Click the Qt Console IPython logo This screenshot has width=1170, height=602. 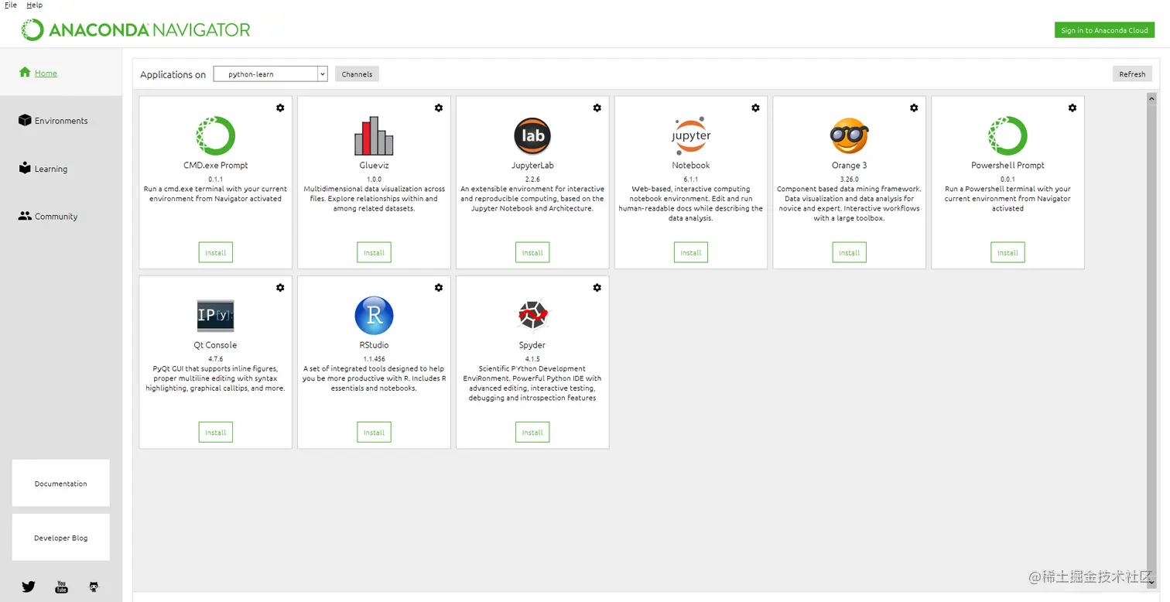click(x=215, y=316)
